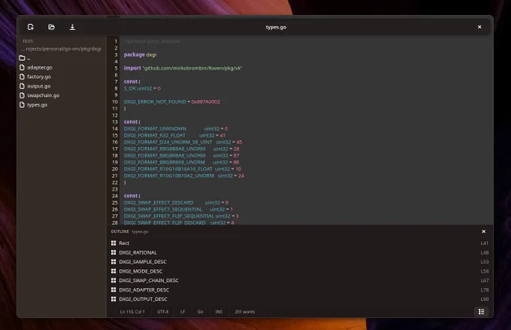Click struct icon beside DXGI_ADAPTER_DESC

113,289
